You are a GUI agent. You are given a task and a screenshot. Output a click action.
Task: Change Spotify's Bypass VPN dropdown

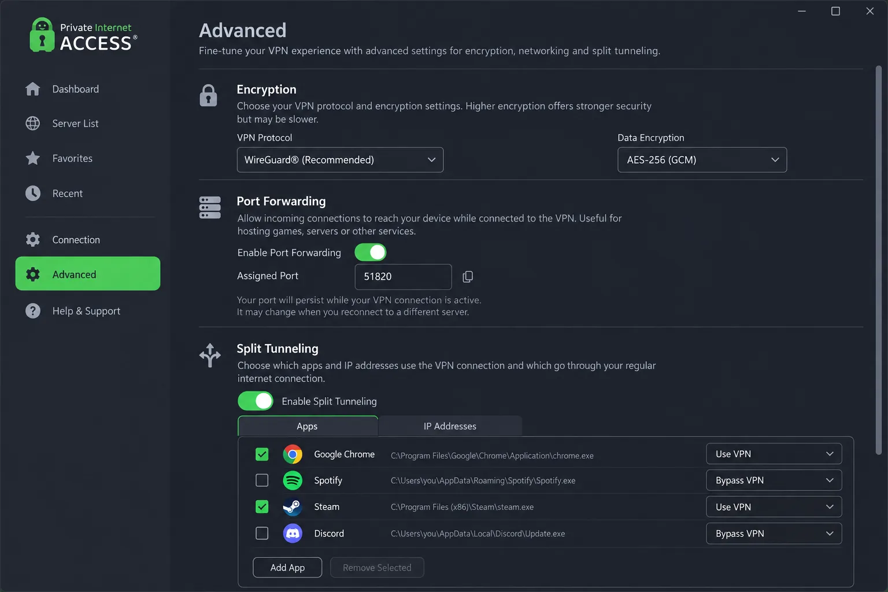coord(774,480)
